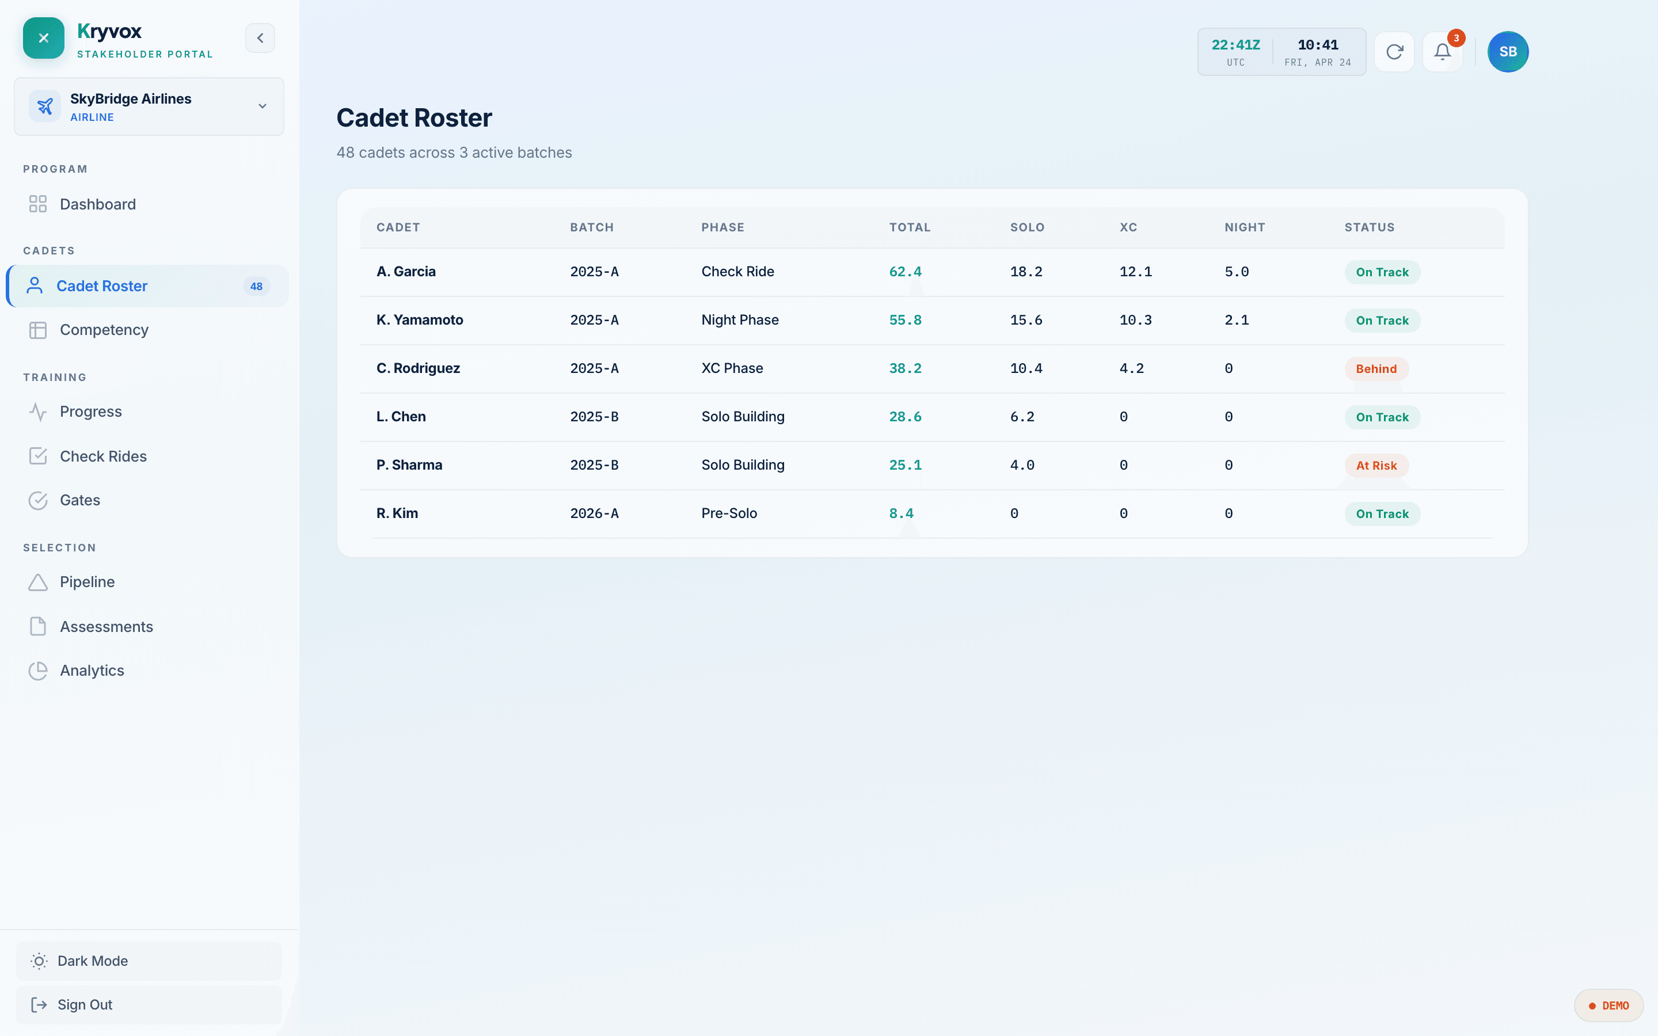
Task: Click the Night Phase cell for K. Yamamoto
Action: (740, 320)
